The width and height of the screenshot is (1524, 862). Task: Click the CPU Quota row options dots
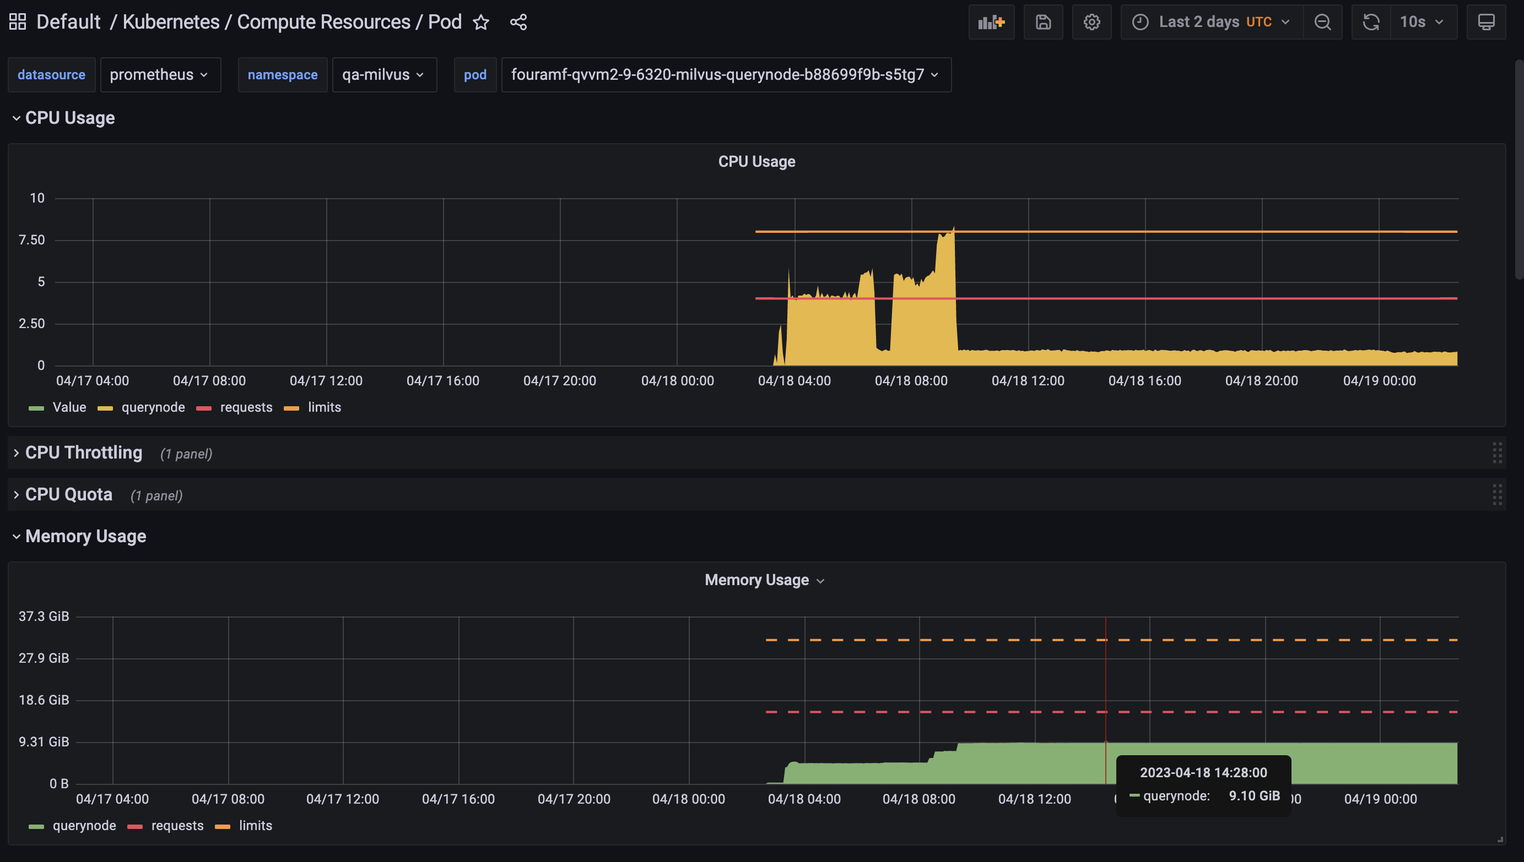[1498, 494]
